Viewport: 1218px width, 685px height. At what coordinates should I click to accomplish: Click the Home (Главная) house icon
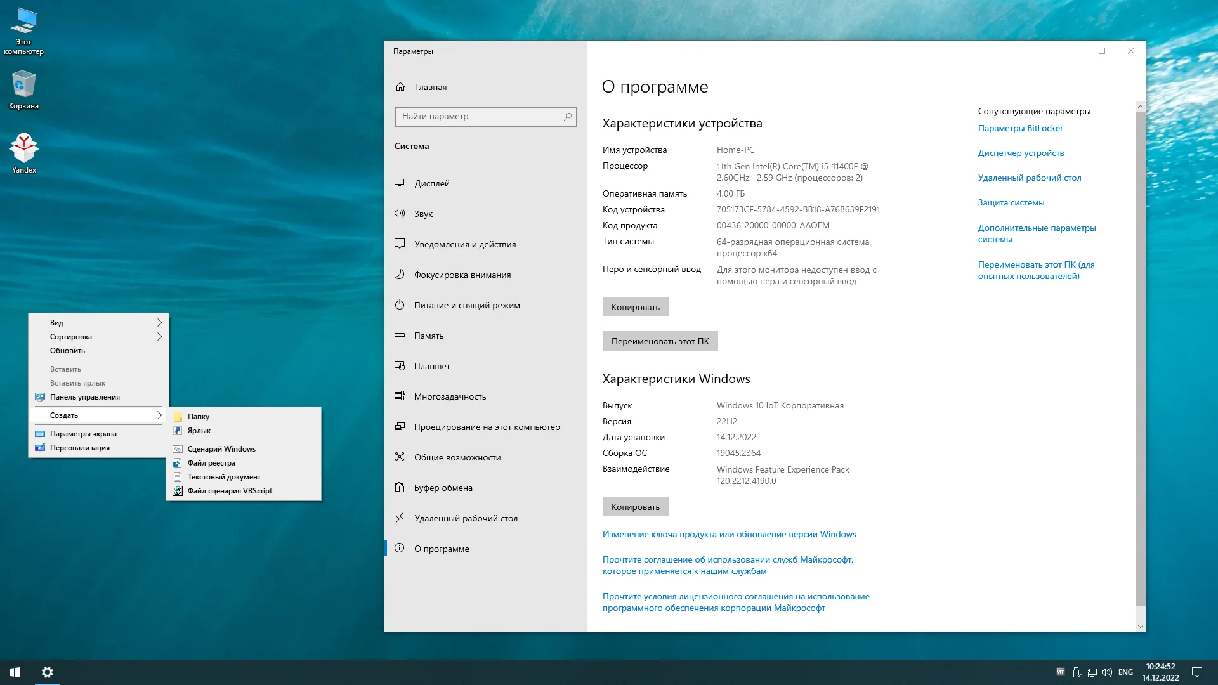(x=400, y=86)
